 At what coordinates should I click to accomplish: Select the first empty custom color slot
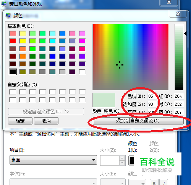pos(13,92)
